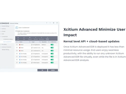The image size is (126, 94).
Task: Disable the Containment Fo... rule's enable toggle
Action: coord(52,51)
